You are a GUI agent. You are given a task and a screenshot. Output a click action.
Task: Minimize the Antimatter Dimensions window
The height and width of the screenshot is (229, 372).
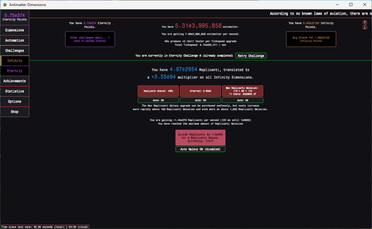tap(337, 5)
